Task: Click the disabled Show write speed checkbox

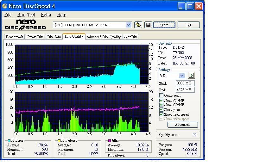Action: tap(161, 119)
